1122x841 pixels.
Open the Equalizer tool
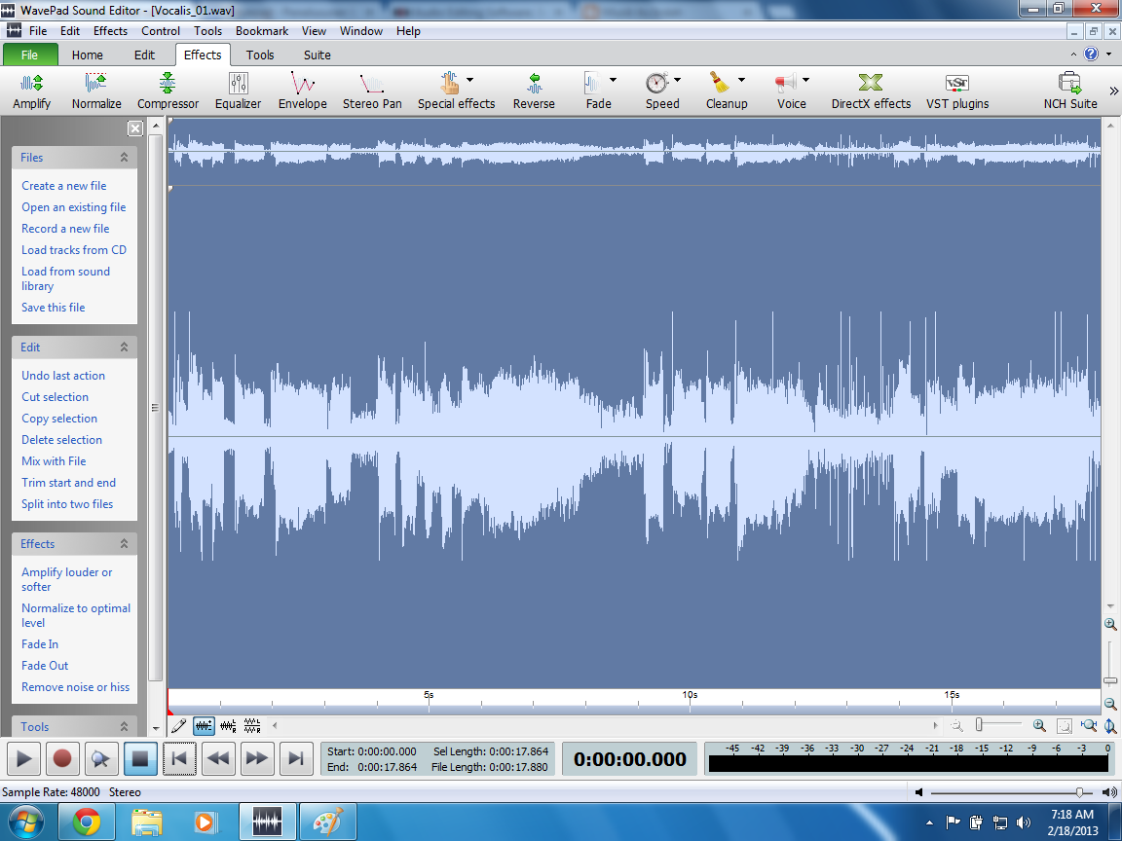click(x=239, y=91)
